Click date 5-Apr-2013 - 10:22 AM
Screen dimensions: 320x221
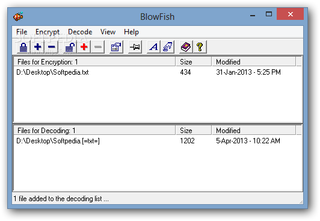coord(248,141)
